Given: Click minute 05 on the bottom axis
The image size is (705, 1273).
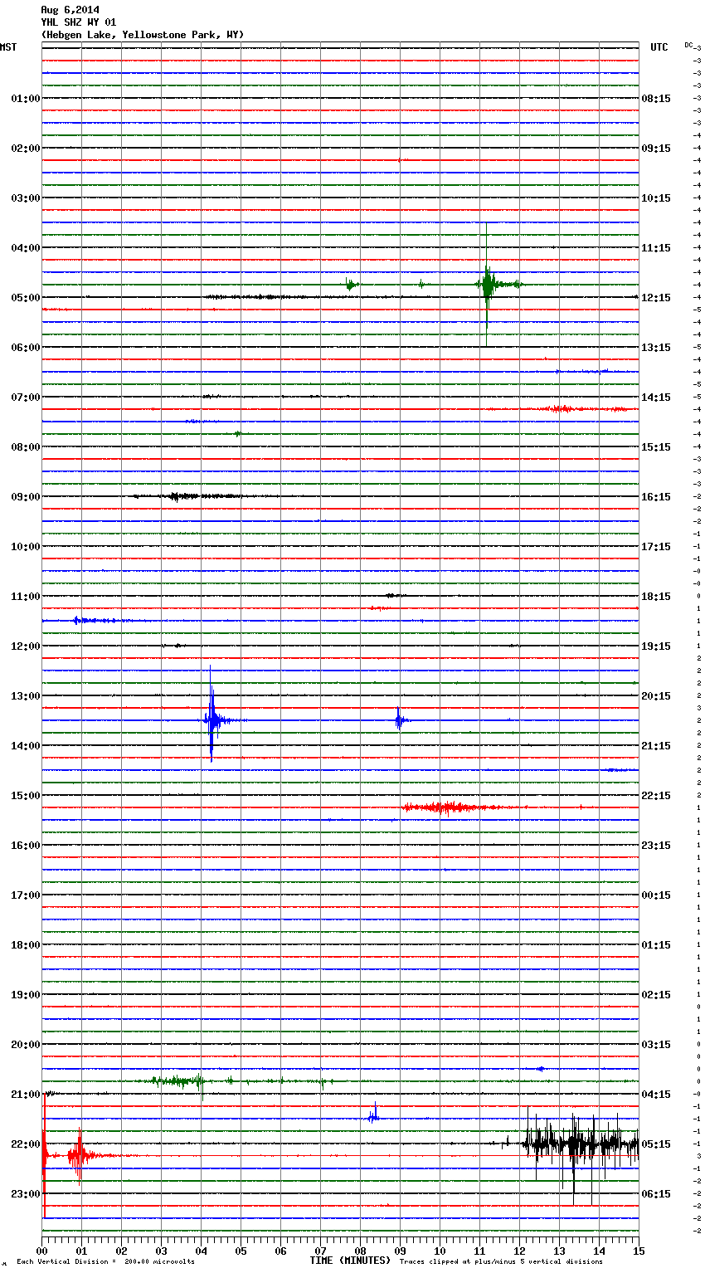Looking at the screenshot, I should click(241, 1251).
